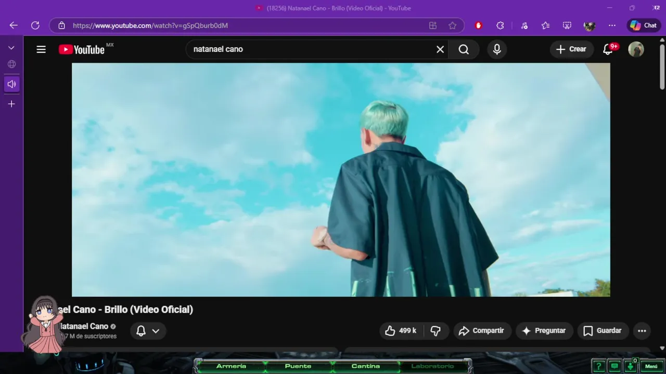Run the search with magnifier button
The width and height of the screenshot is (666, 374).
(464, 49)
